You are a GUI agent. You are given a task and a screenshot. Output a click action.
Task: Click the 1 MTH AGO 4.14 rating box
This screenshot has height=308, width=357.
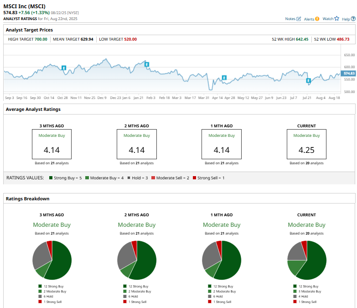(222, 144)
